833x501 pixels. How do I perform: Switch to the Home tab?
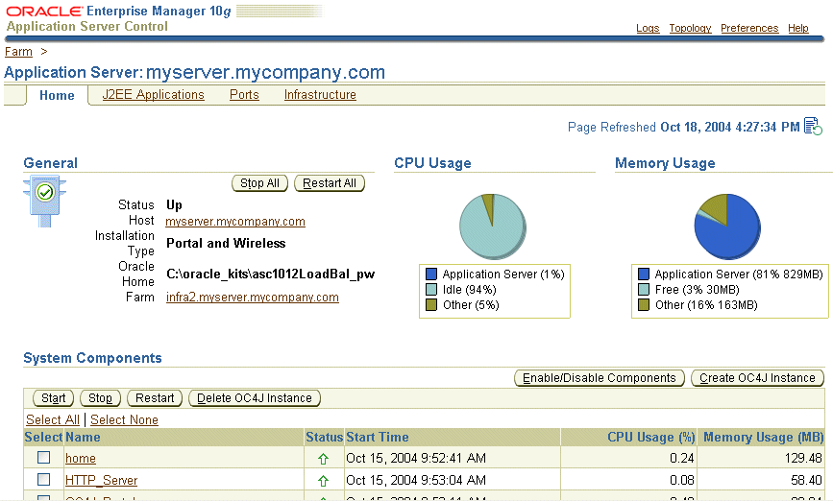click(x=57, y=96)
